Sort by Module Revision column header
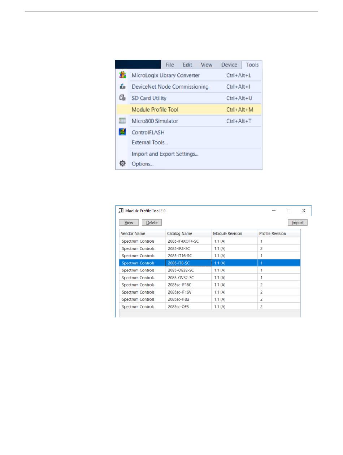The height and width of the screenshot is (455, 343). click(234, 233)
